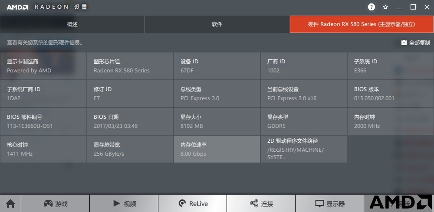Maximize the Radeon settings window

413,7
